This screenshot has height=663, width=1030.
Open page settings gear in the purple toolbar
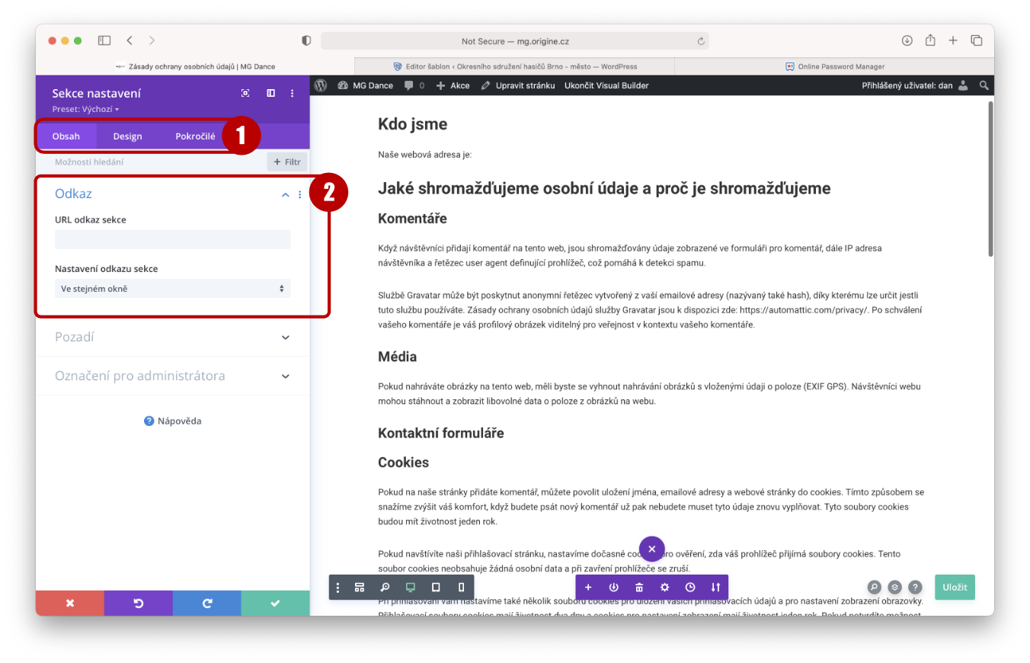tap(664, 588)
